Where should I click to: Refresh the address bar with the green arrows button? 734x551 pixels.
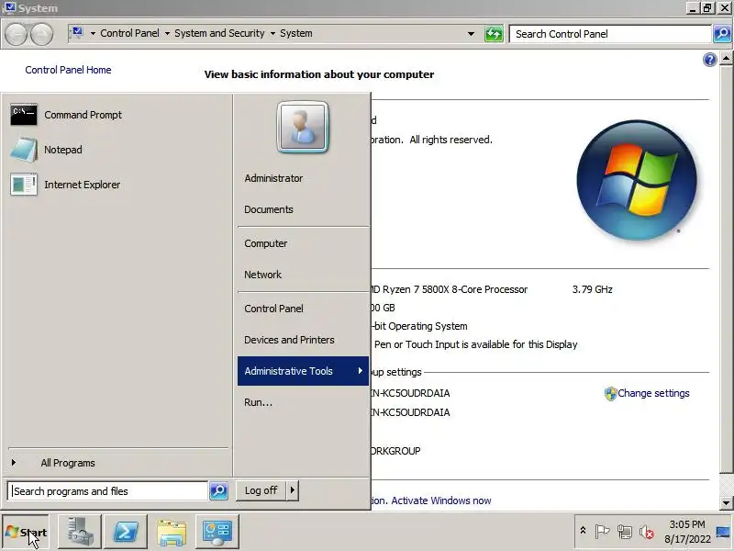click(x=494, y=34)
